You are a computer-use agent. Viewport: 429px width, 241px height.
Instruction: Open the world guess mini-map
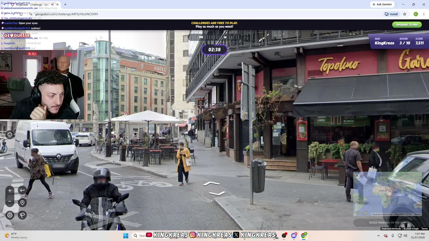tap(387, 194)
